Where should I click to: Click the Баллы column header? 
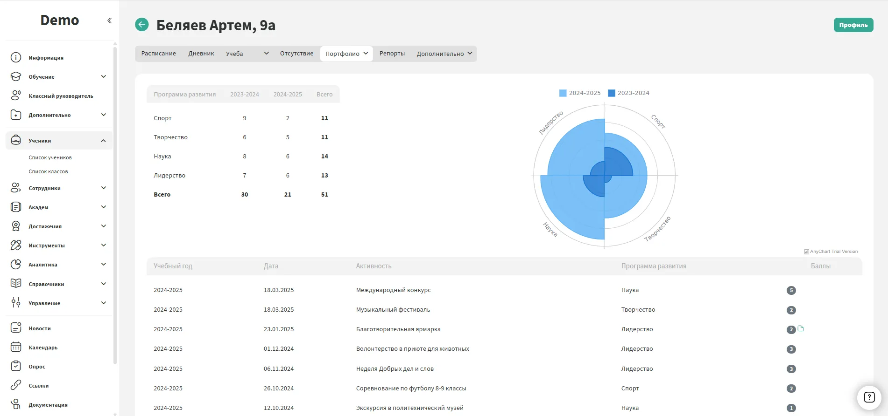(x=820, y=266)
